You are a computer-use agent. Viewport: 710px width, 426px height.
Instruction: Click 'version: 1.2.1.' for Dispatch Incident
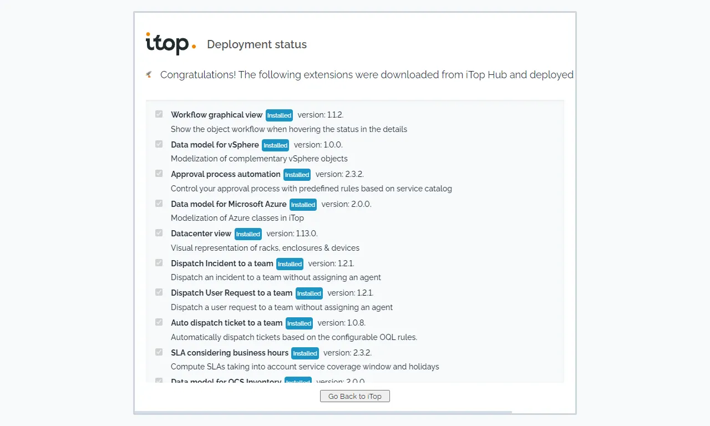pos(331,263)
